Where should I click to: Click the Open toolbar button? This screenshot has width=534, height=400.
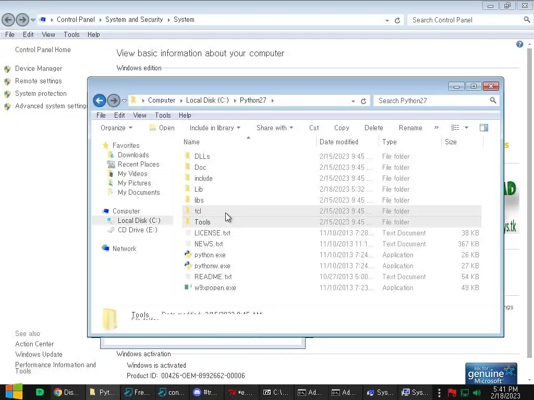(x=162, y=128)
